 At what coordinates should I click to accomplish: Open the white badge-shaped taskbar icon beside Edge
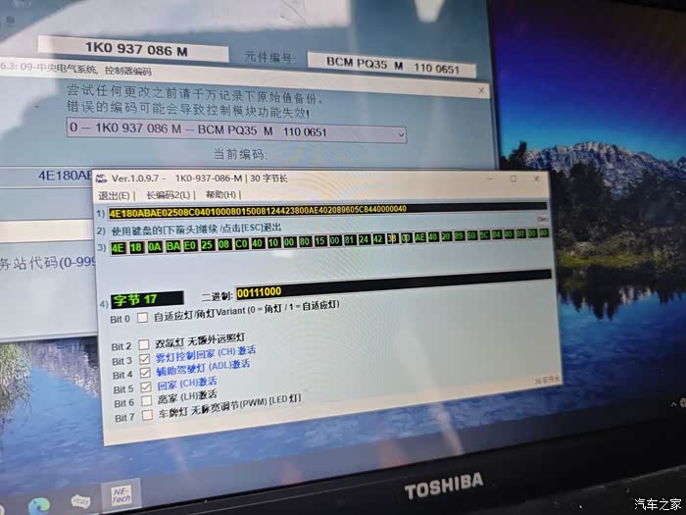[x=80, y=501]
